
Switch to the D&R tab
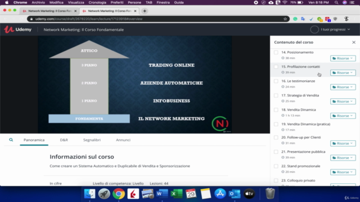pos(64,140)
